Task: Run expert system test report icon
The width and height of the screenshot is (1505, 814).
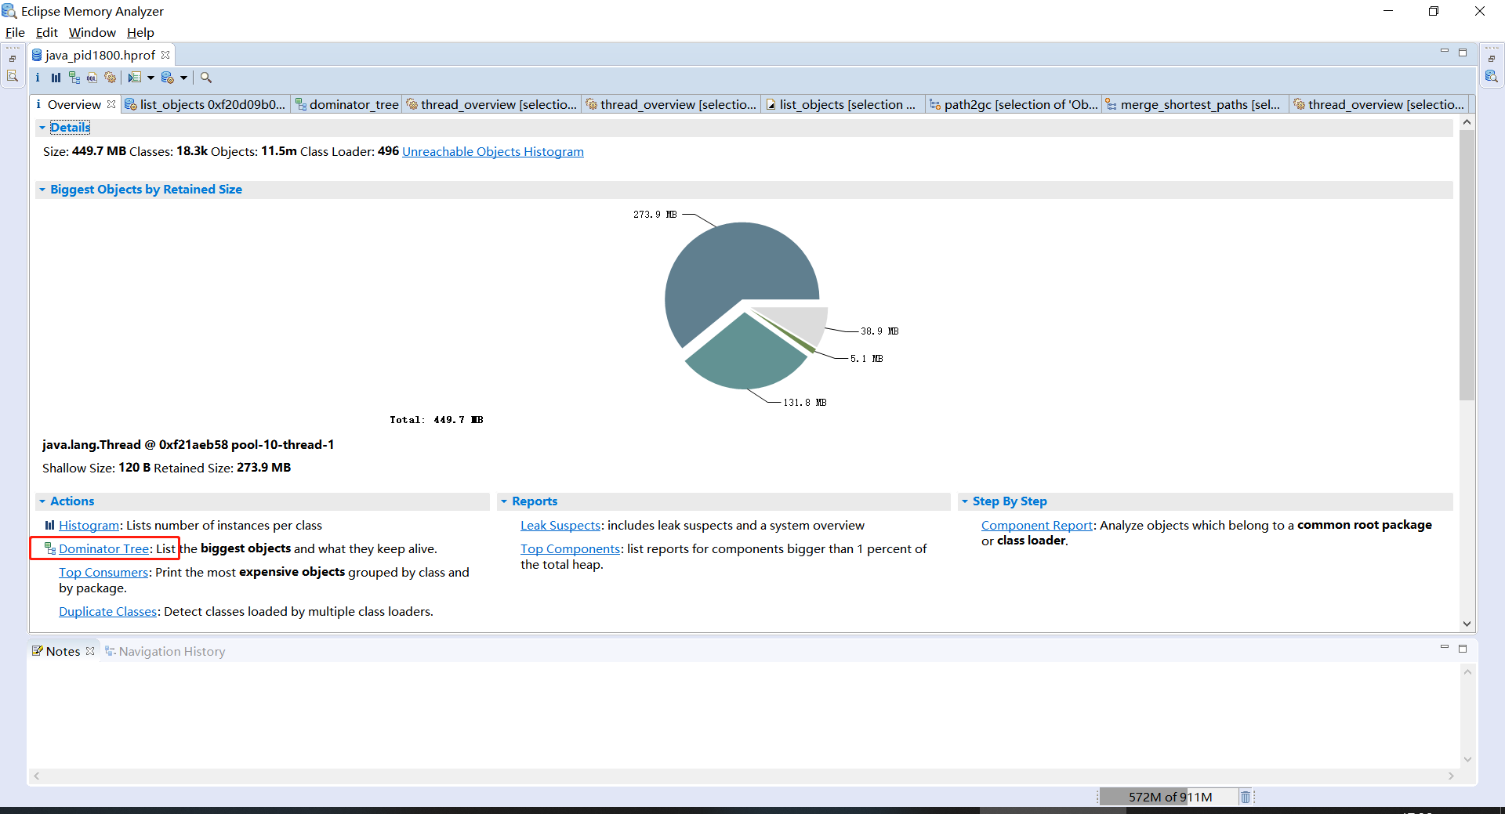Action: coord(135,78)
